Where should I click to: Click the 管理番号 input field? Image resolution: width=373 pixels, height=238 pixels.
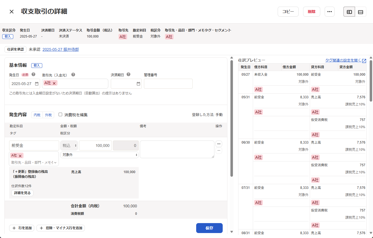tap(168, 84)
